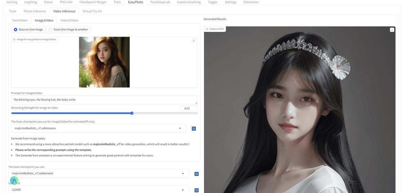404x193 pixels.
Task: Open the Inpaint Anything tab
Action: [x=189, y=2]
